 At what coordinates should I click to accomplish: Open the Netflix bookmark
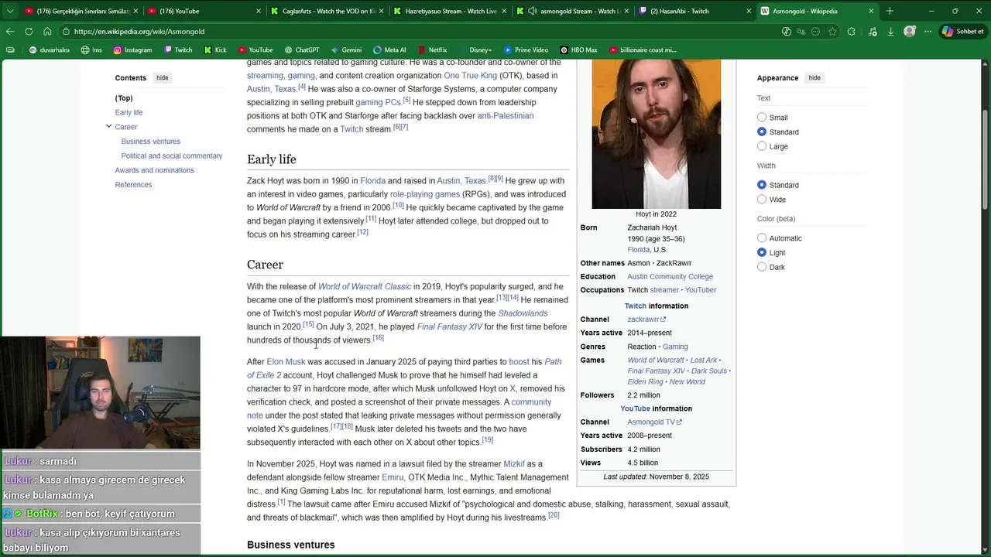432,50
